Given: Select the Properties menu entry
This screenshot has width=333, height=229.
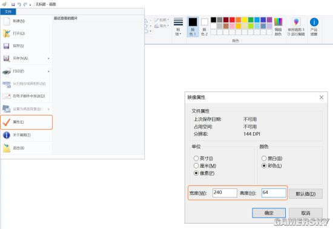Looking at the screenshot, I should (x=26, y=122).
